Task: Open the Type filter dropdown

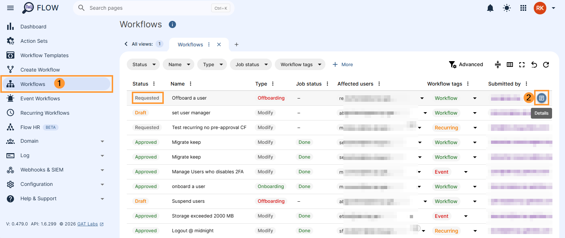Action: (x=212, y=65)
